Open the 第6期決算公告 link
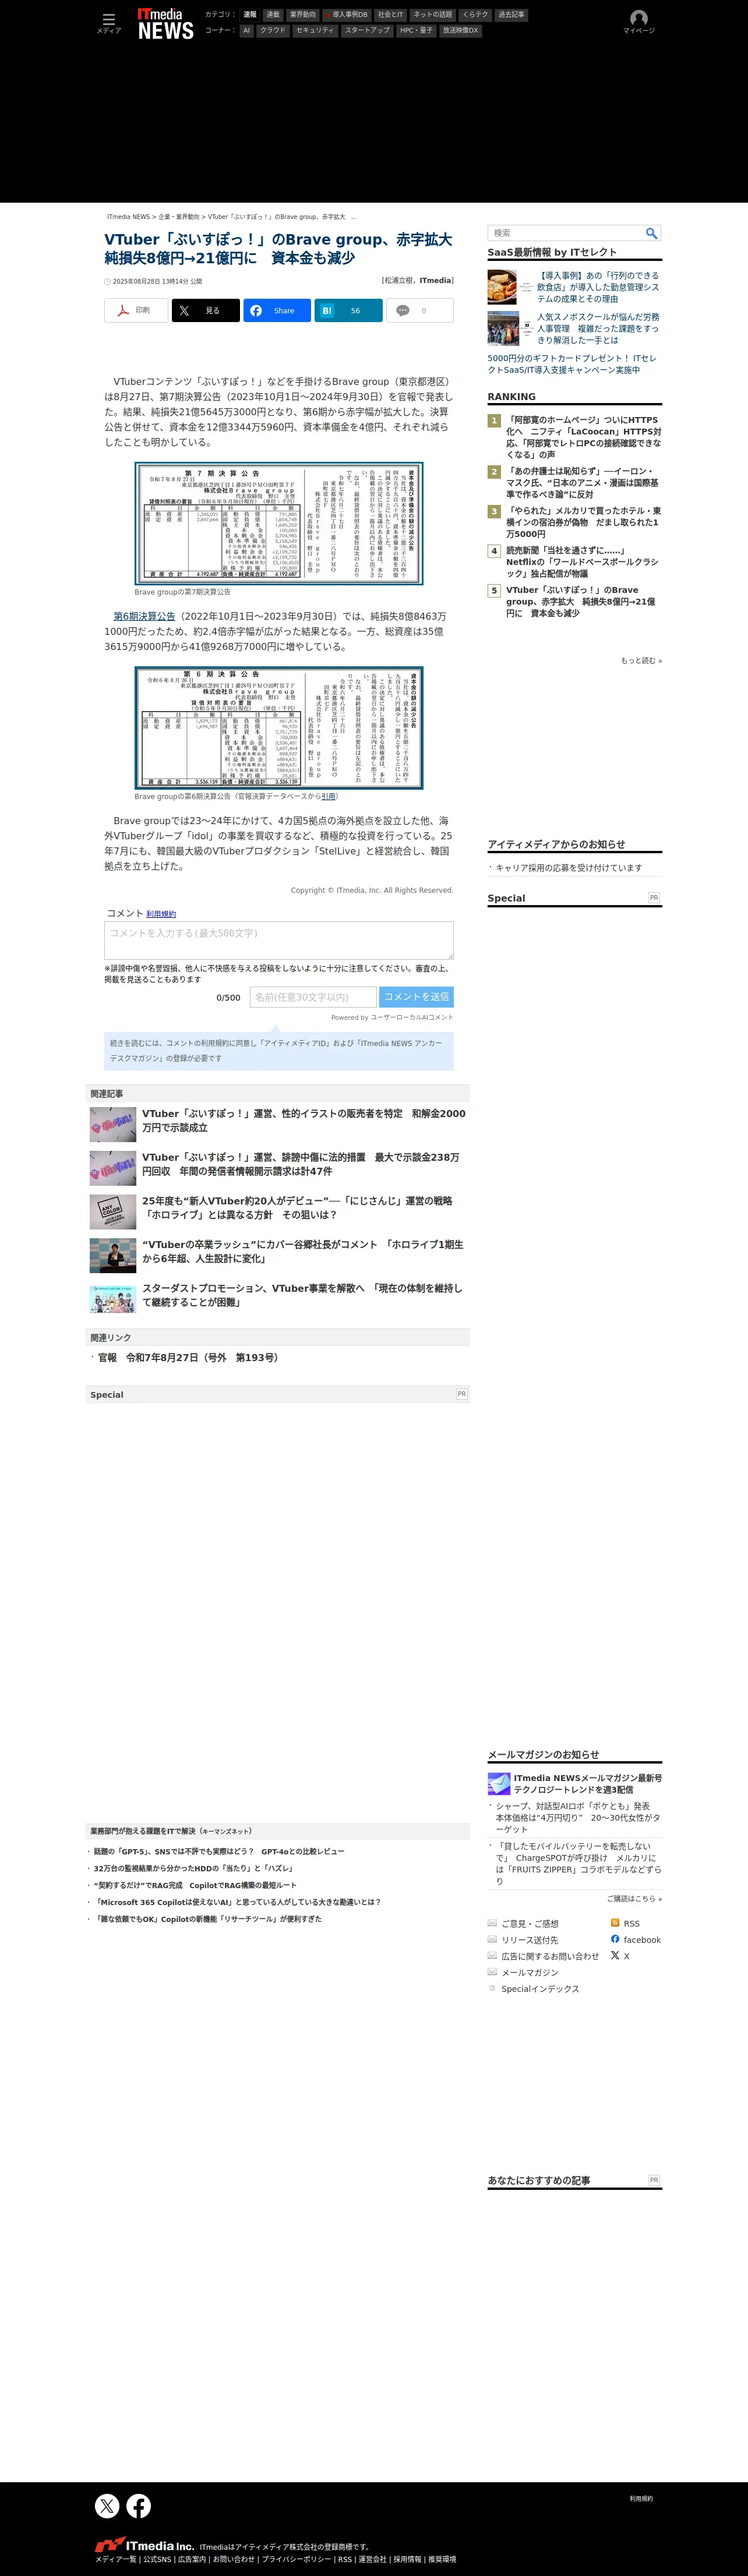Viewport: 748px width, 2576px height. [144, 616]
